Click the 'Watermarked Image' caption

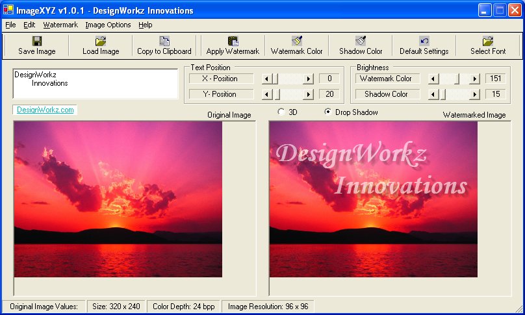click(x=474, y=115)
